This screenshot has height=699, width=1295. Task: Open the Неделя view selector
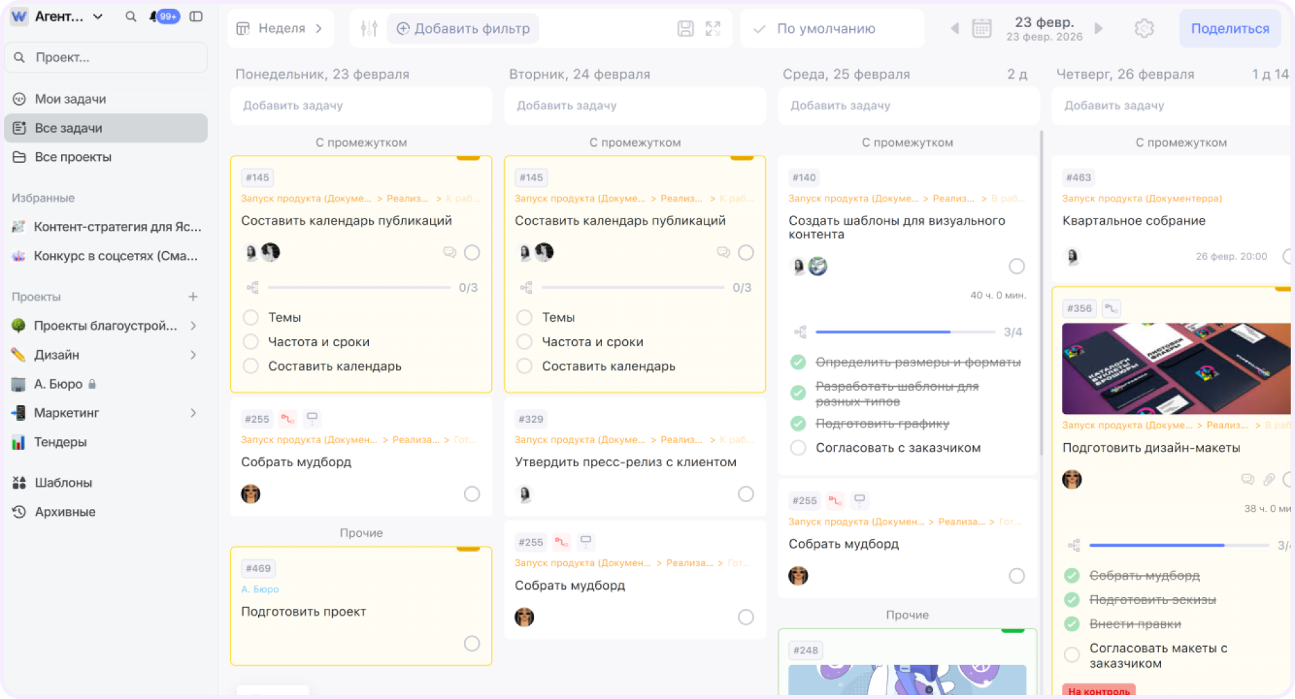coord(280,29)
